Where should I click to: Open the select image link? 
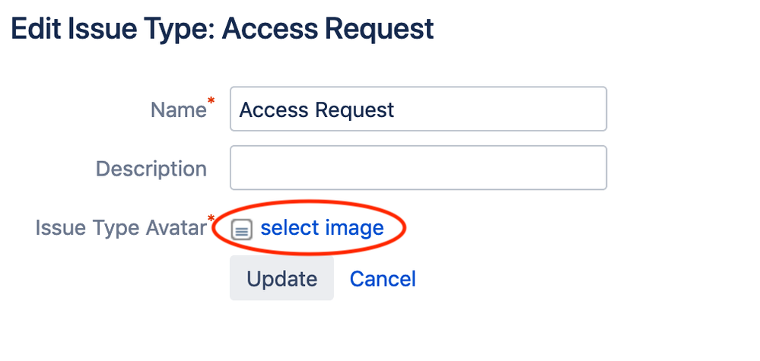(322, 227)
